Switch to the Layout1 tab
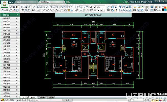The width and height of the screenshot is (167, 102). [42, 98]
